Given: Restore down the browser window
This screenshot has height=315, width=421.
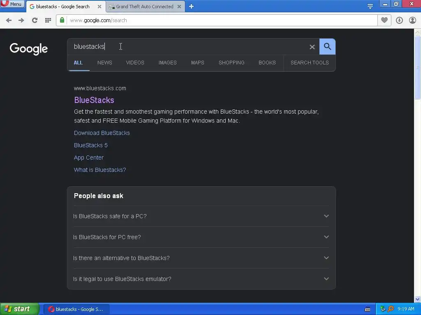Looking at the screenshot, I should click(396, 4).
